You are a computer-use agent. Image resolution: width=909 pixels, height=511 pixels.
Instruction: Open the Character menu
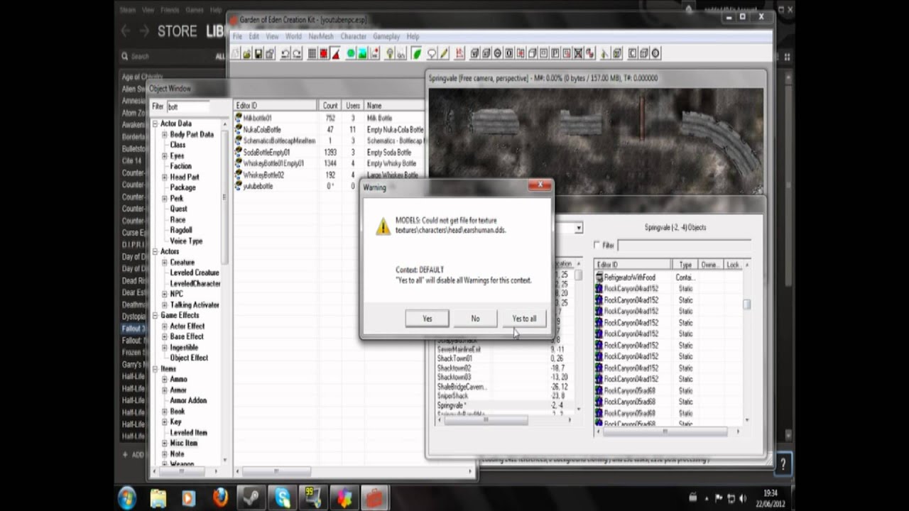(x=353, y=36)
